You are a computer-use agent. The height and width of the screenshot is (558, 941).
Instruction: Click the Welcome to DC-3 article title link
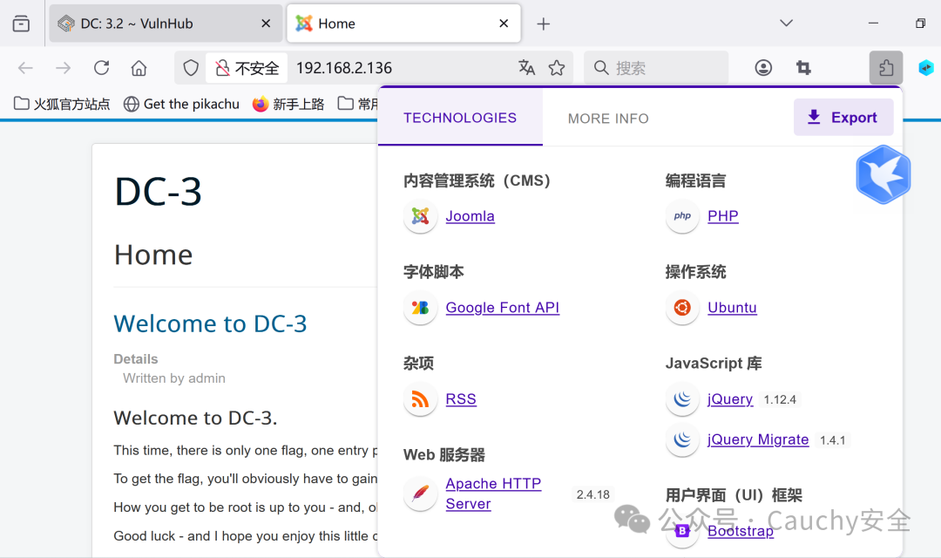210,323
